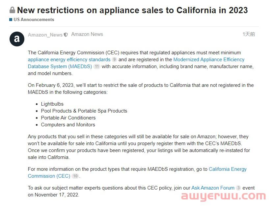272x206 pixels.
Task: Click the click-count badge showing 9
Action: pyautogui.click(x=114, y=60)
